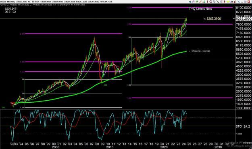Open the green bar chart icon
The width and height of the screenshot is (252, 149).
[204, 2]
